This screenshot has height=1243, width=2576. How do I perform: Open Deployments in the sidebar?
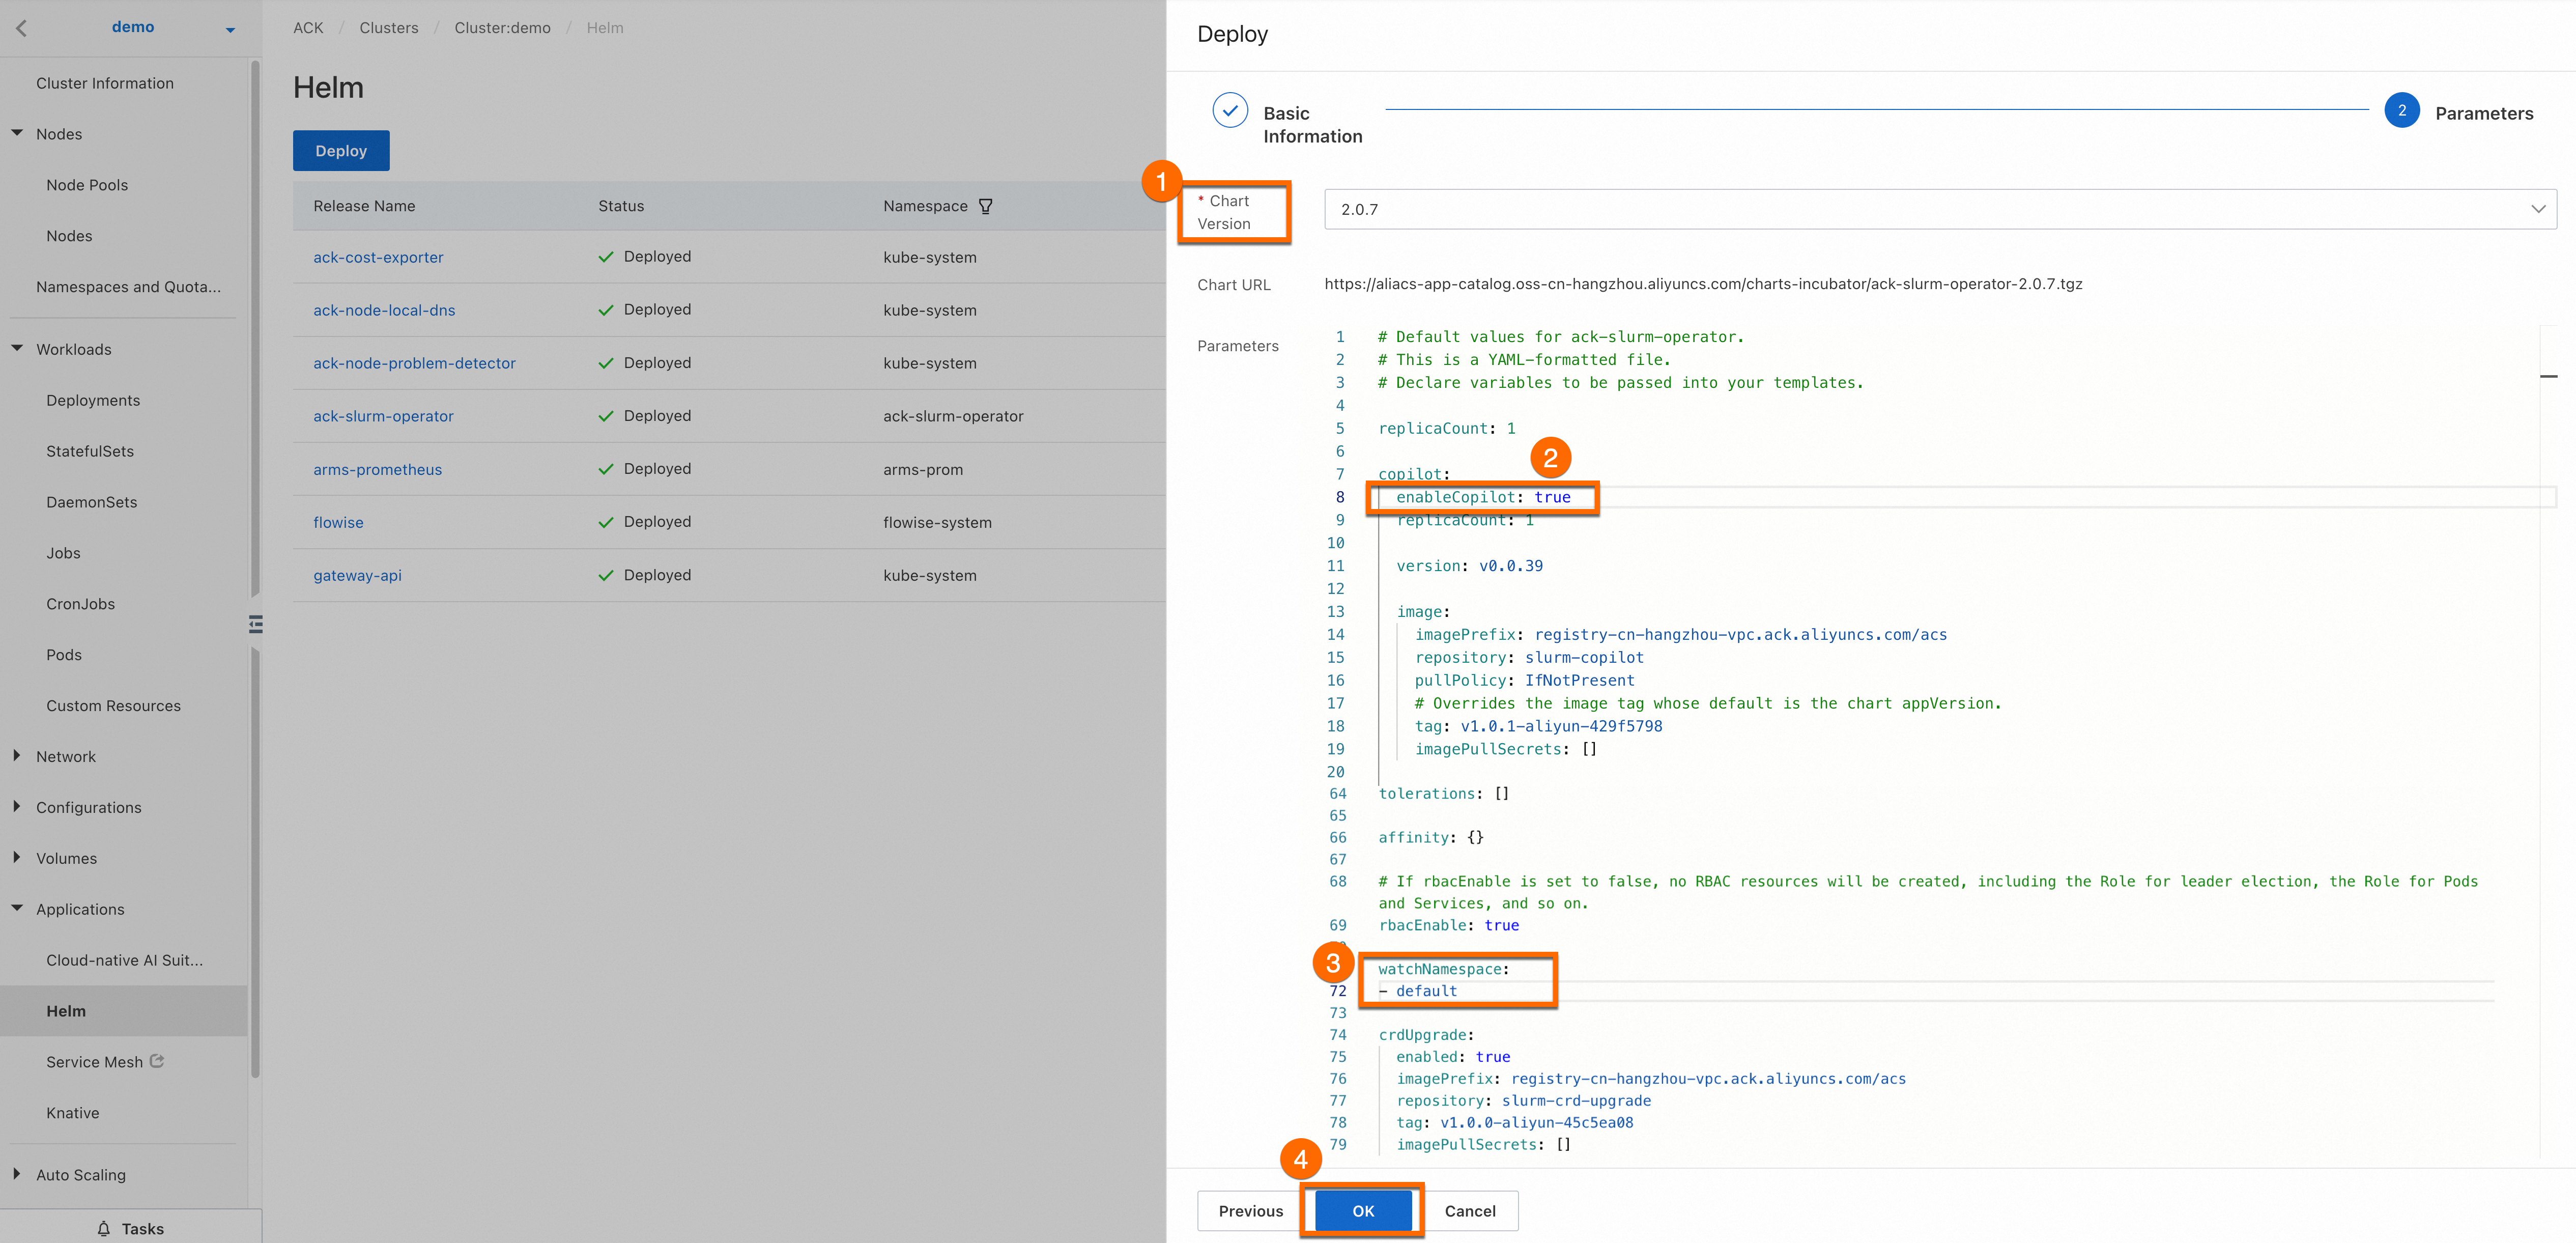[x=93, y=400]
